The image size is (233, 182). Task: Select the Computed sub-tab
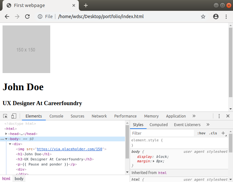[x=159, y=125]
